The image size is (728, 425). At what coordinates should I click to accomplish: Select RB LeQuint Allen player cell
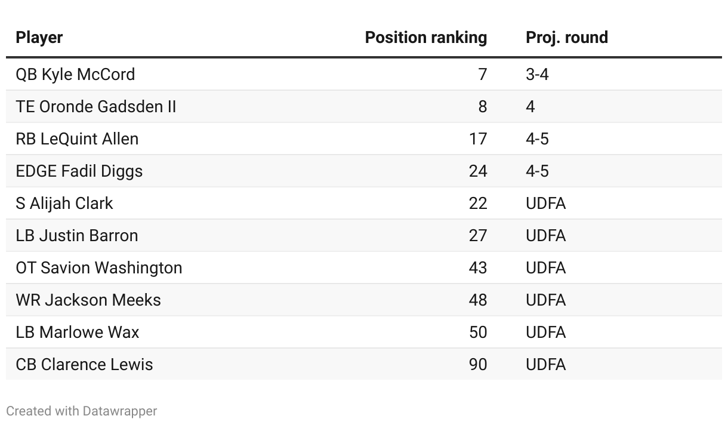point(77,139)
